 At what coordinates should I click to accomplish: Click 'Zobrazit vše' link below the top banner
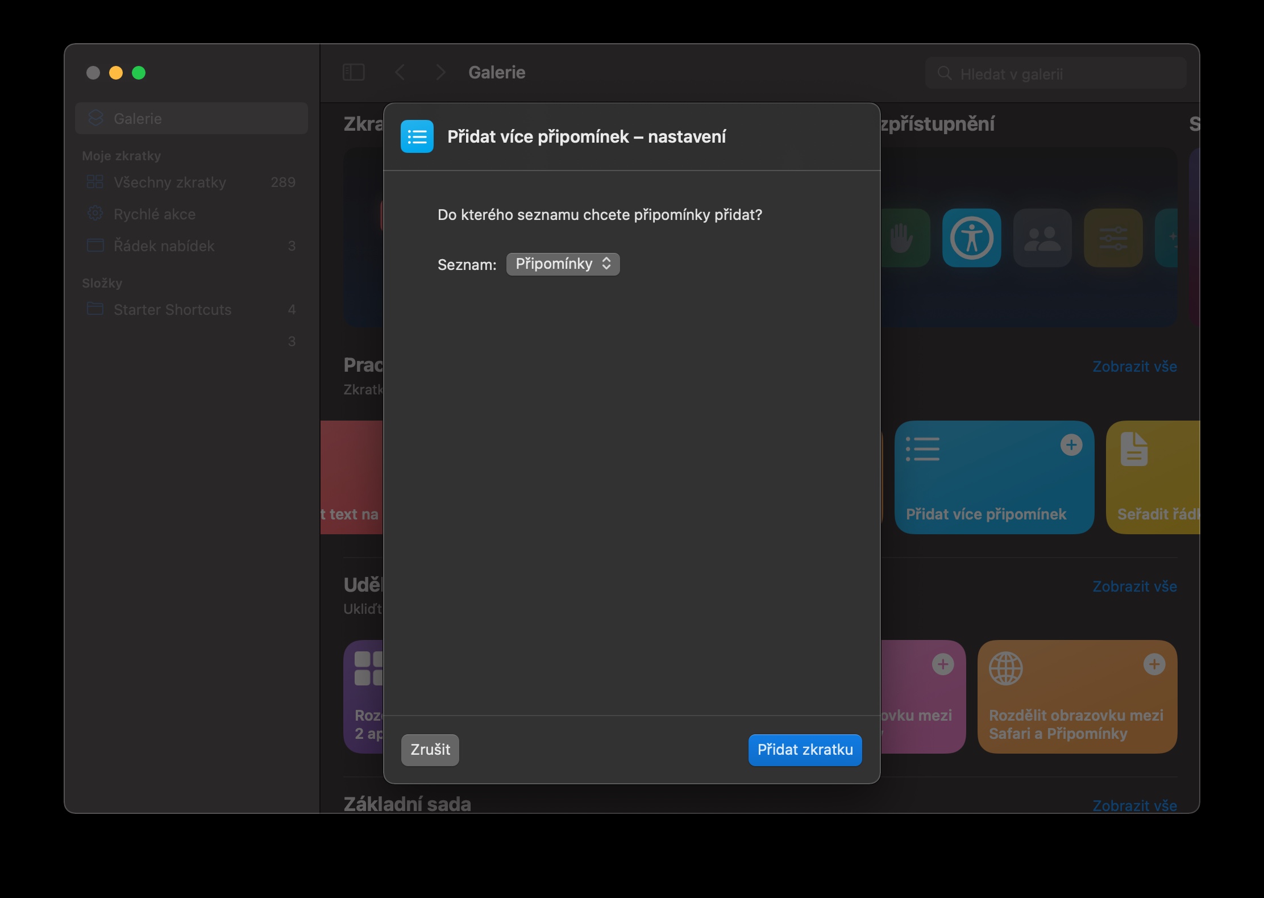point(1134,367)
